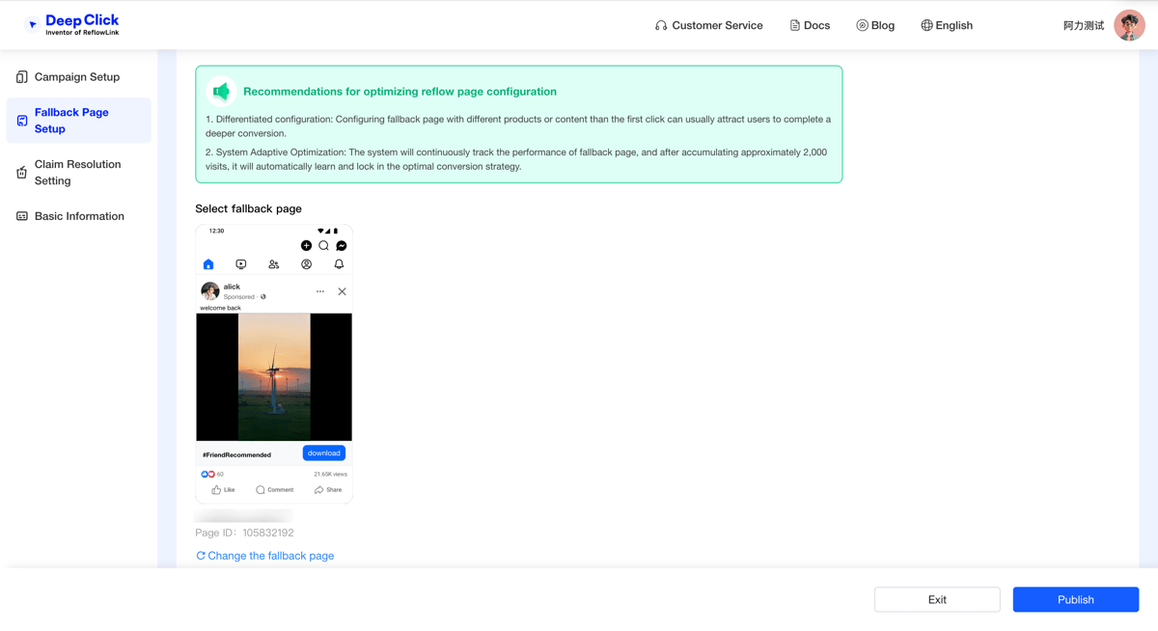Viewport: 1158px width, 631px height.
Task: Click the green megaphone recommendation icon
Action: click(221, 91)
